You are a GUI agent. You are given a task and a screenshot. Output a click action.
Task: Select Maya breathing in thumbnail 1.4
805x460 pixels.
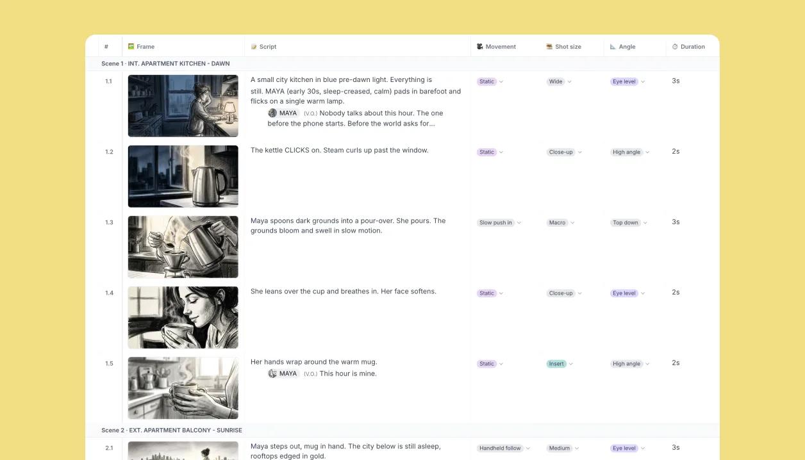(183, 317)
